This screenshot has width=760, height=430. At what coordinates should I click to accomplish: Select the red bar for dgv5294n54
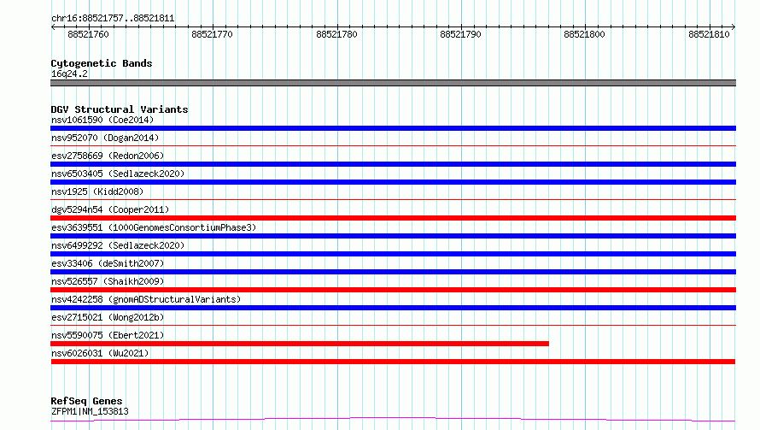(x=393, y=218)
